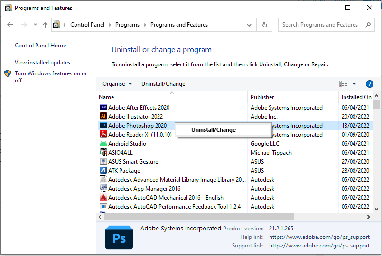Click the 20/08/2022 installed date
Image resolution: width=382 pixels, height=256 pixels.
(x=355, y=117)
